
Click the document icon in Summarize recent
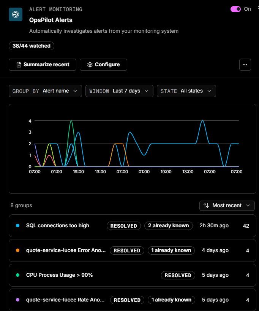point(19,65)
